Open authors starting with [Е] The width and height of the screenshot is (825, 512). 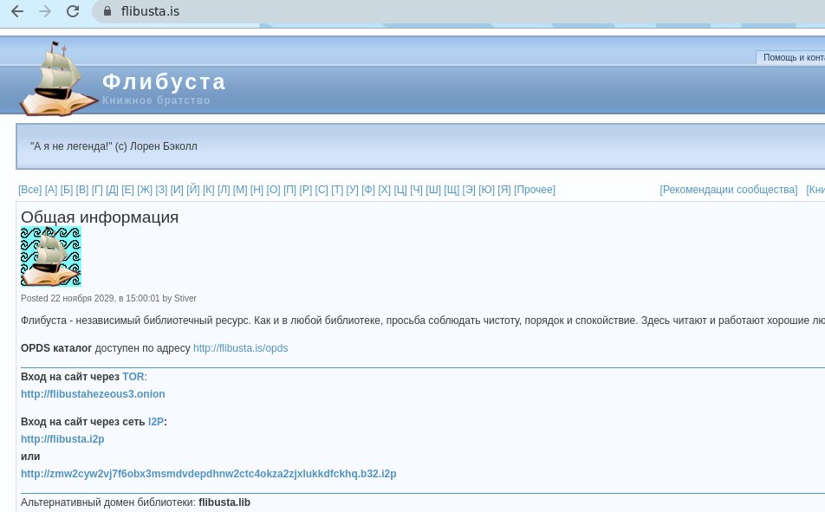(128, 190)
